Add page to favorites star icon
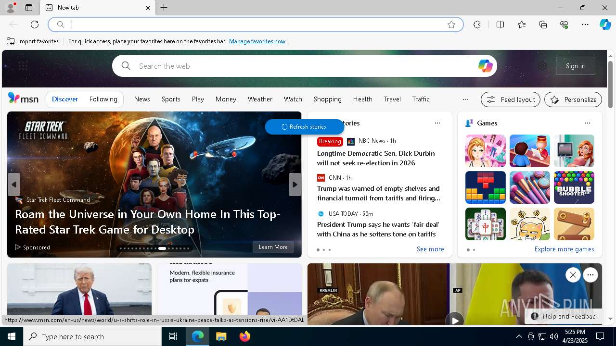This screenshot has width=616, height=346. (x=451, y=25)
